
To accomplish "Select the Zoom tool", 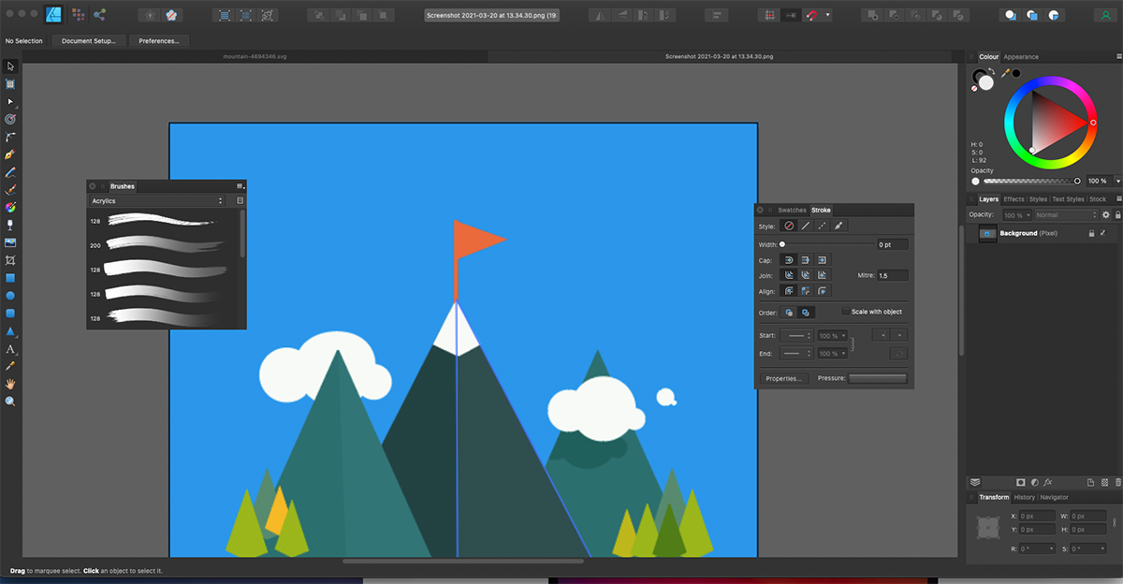I will point(10,401).
